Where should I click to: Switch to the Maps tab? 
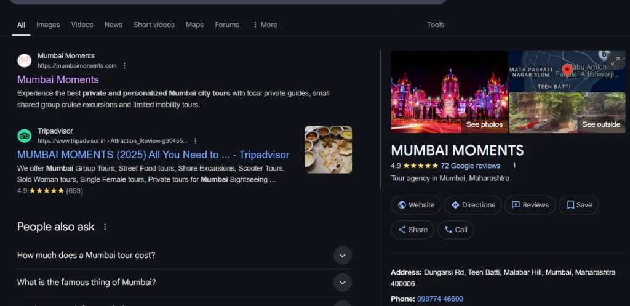tap(194, 25)
